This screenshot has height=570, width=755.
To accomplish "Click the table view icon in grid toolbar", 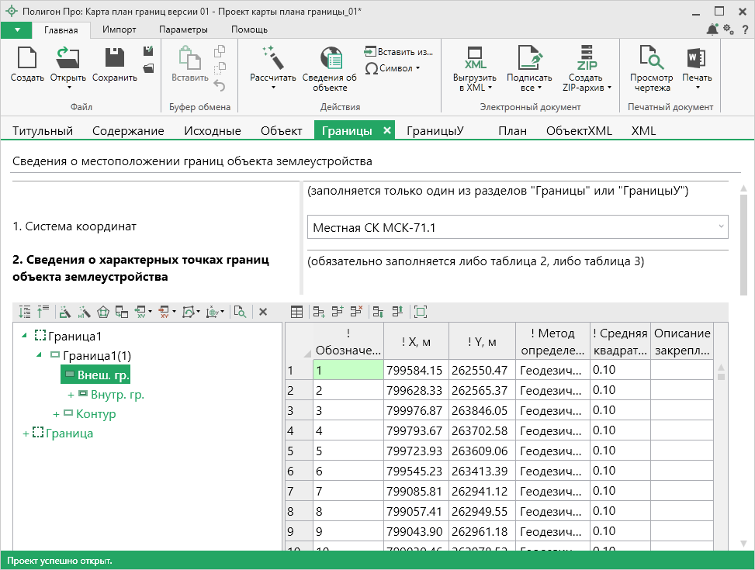I will coord(296,312).
